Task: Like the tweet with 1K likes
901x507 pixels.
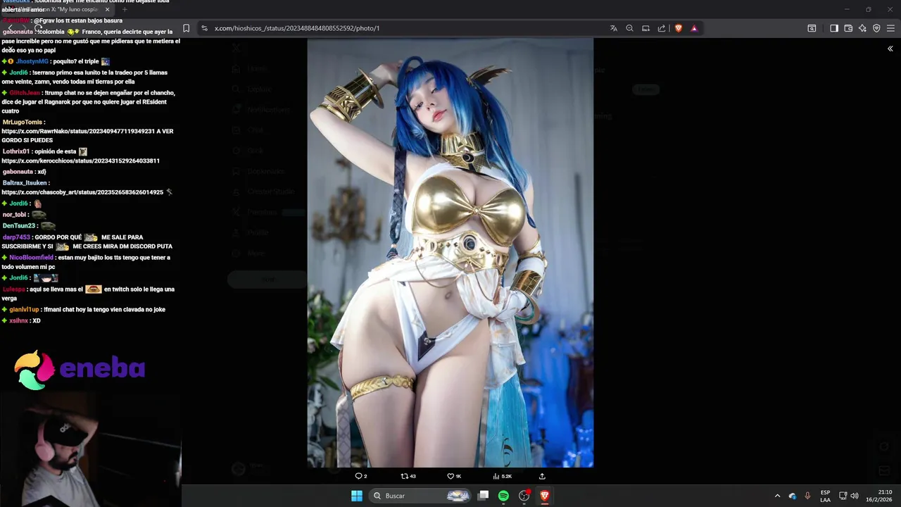Action: click(x=454, y=476)
